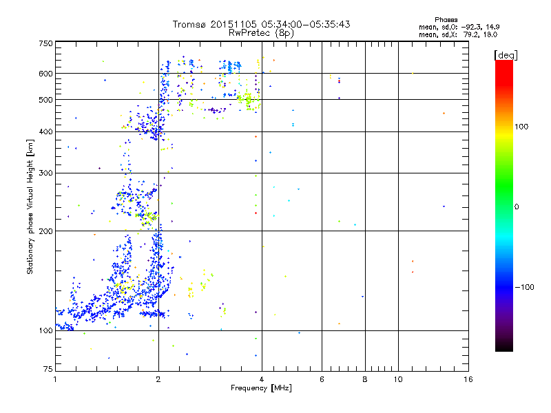Viewport: 551px width, 413px height.
Task: Click the x-axis tick label '10'
Action: click(x=398, y=379)
